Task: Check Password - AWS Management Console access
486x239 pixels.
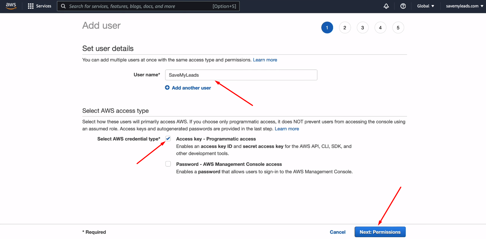Action: pos(168,164)
